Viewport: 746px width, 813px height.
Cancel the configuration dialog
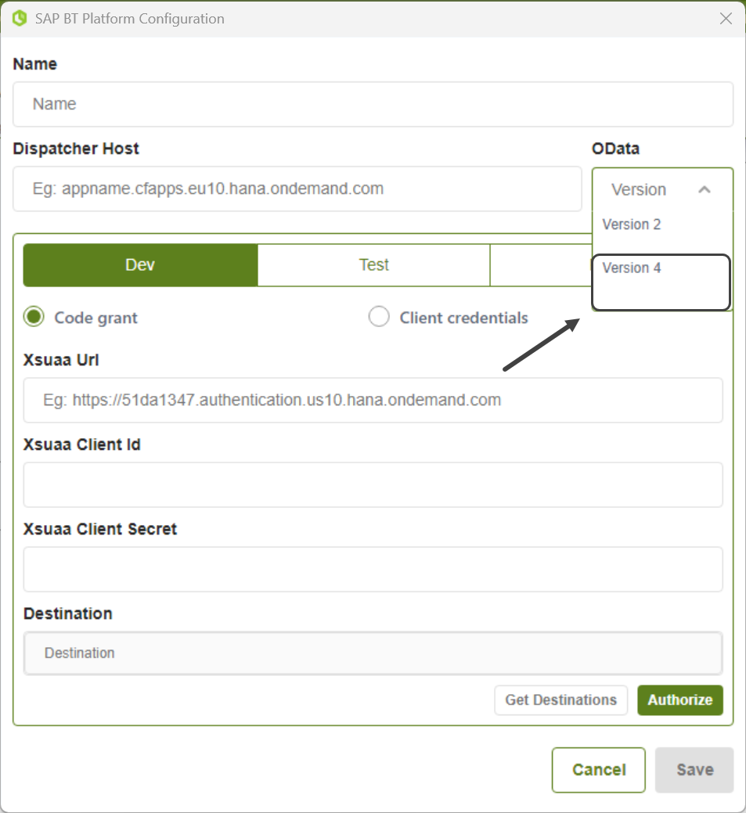tap(598, 770)
